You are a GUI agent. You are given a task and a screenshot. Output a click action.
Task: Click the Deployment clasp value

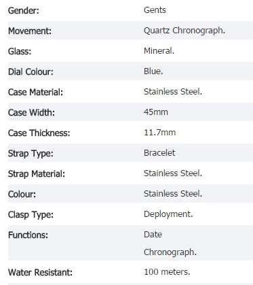[168, 214]
